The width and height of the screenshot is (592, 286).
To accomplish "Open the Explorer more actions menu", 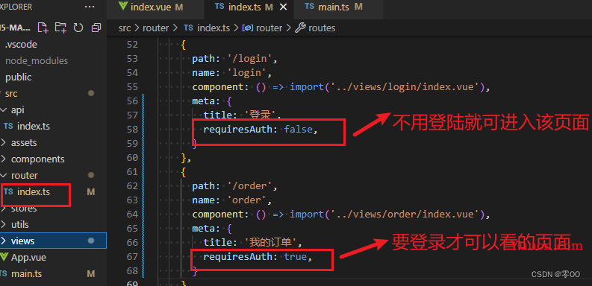I will tap(90, 7).
